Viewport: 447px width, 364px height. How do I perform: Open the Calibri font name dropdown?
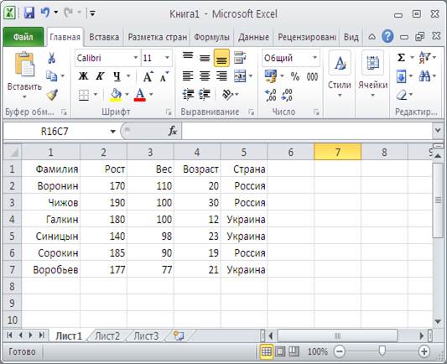click(x=136, y=58)
